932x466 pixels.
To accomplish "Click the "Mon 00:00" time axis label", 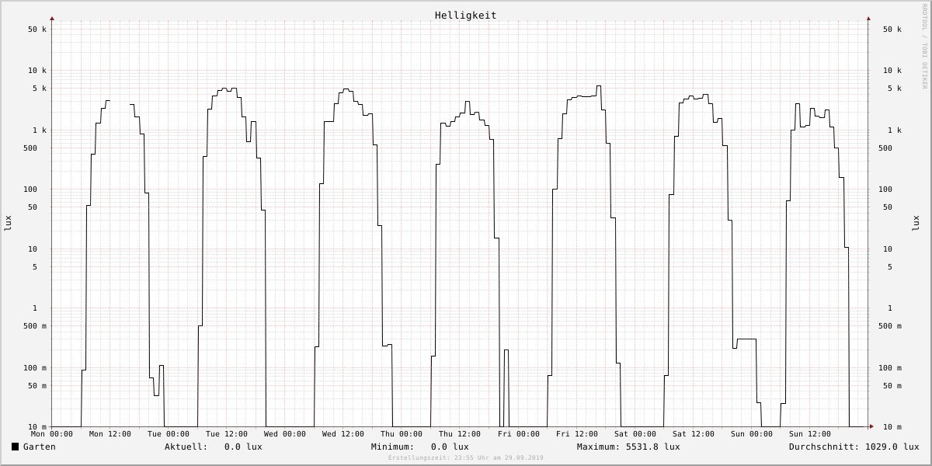I will click(x=52, y=434).
